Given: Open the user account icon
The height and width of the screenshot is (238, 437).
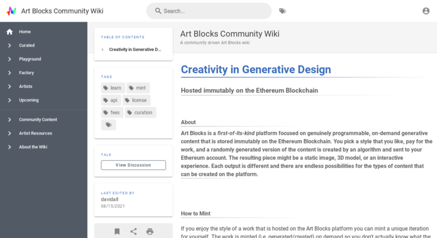Looking at the screenshot, I should [x=426, y=11].
